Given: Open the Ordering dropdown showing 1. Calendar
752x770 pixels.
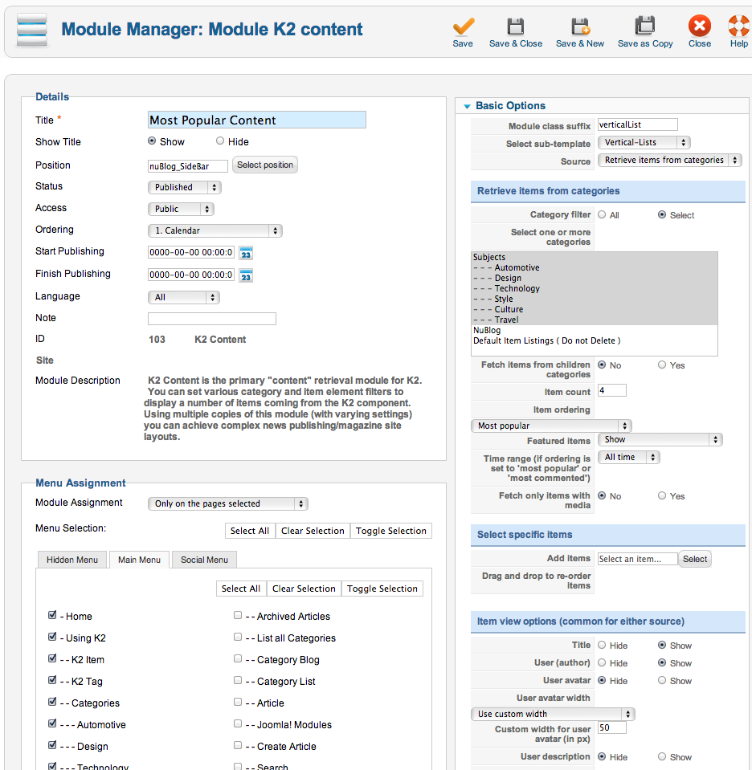Looking at the screenshot, I should click(x=215, y=230).
